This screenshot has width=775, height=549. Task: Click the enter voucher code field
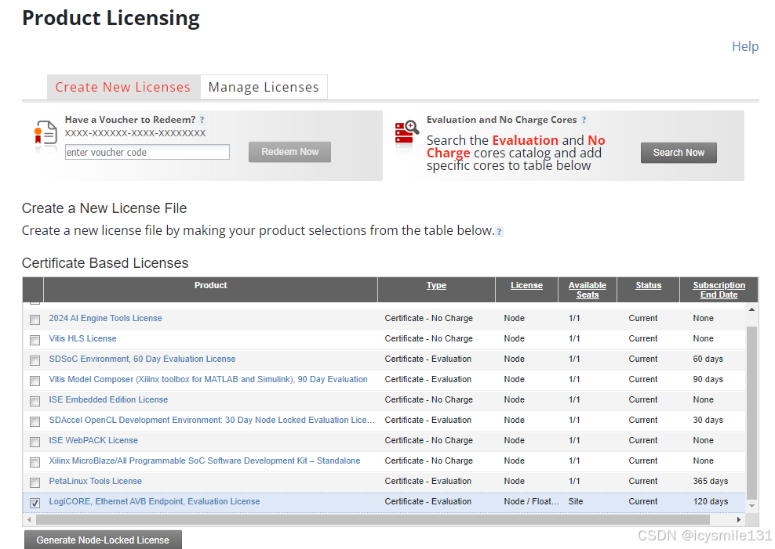click(147, 152)
